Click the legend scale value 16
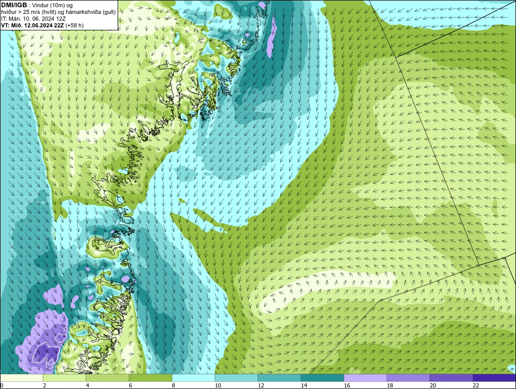Screen dimensions: 516x389 point(347,386)
